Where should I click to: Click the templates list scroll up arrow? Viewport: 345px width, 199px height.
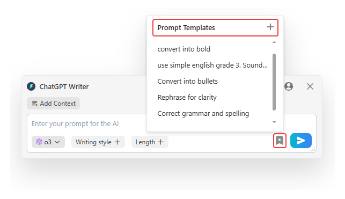pos(274,42)
